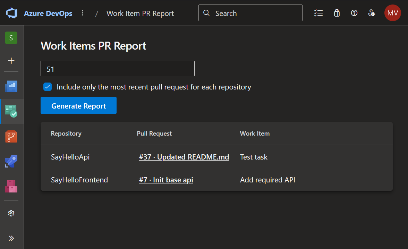Open the Pipelines hub icon
Image resolution: width=408 pixels, height=249 pixels.
11,161
